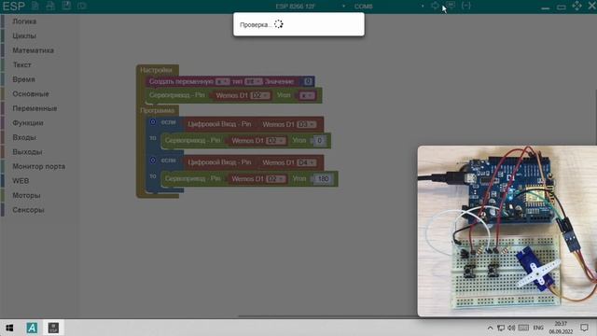Open the D3 pin dropdown in Цифровой Вход block
Screen dimensions: 597x336
(307, 124)
